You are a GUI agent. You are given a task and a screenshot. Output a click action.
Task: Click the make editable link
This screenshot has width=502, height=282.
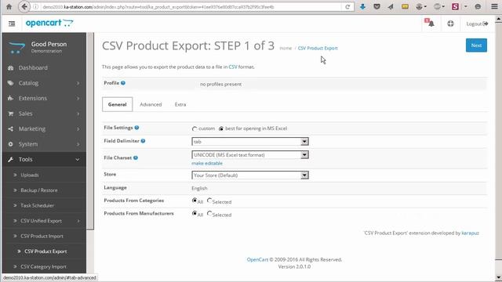[x=207, y=164]
